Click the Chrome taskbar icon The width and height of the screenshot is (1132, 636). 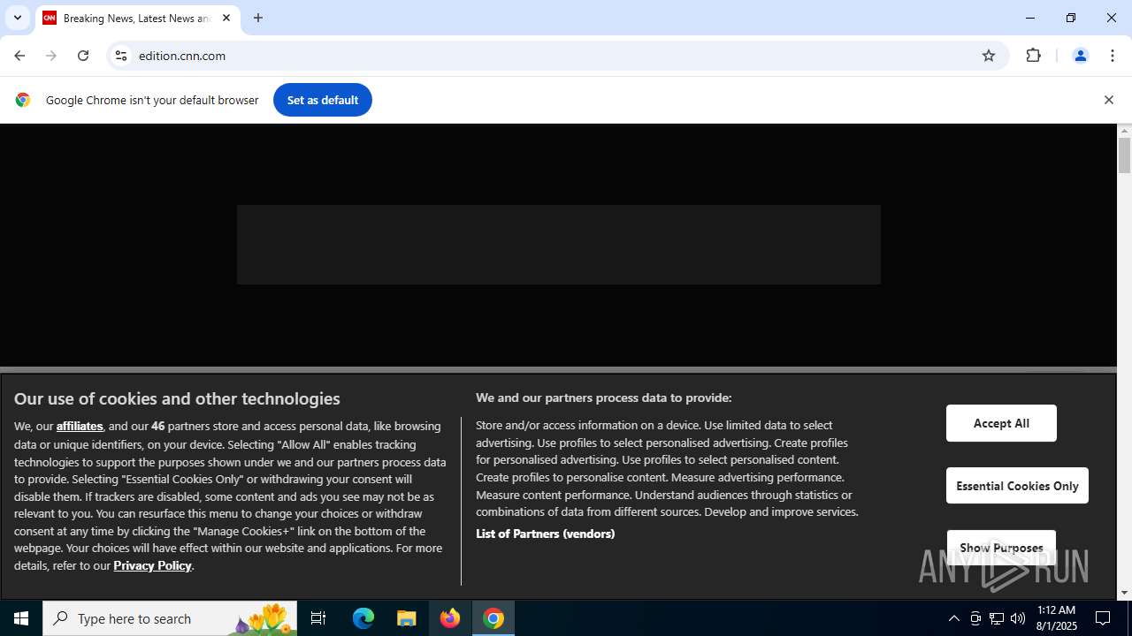[493, 618]
